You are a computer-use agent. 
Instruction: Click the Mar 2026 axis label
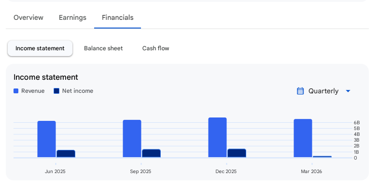[311, 172]
